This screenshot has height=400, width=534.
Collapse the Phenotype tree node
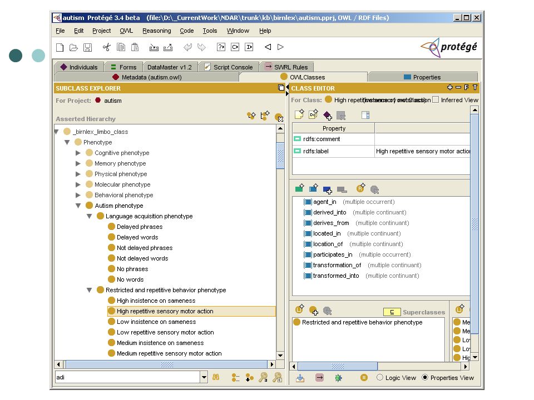click(x=67, y=142)
